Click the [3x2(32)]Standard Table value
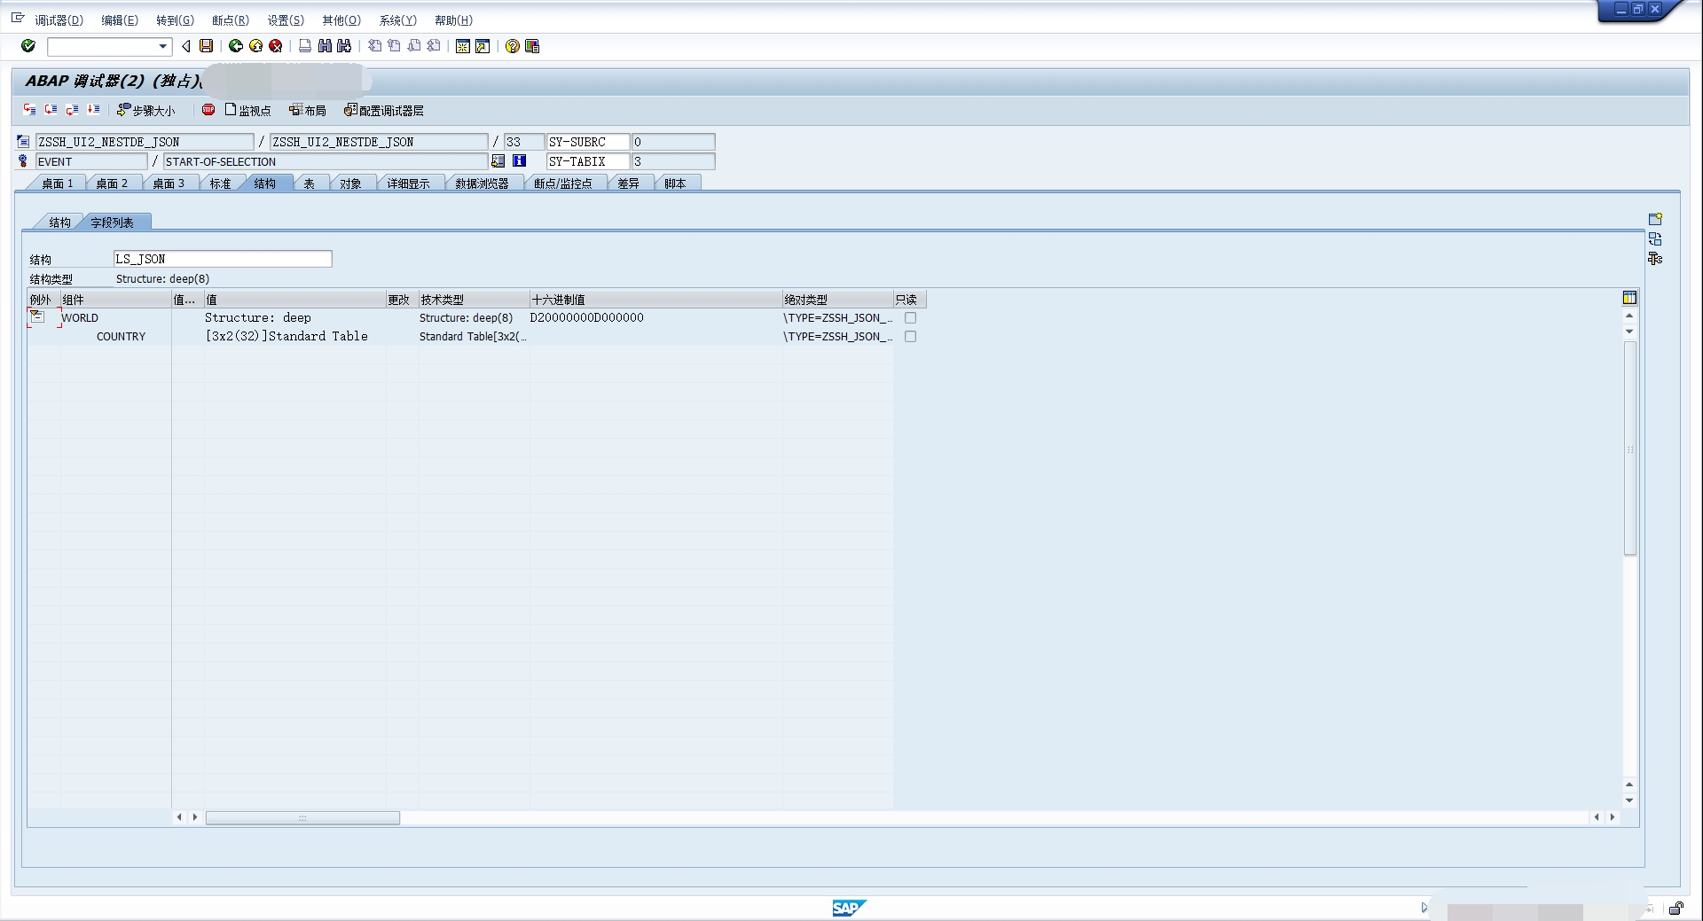1703x921 pixels. coord(286,336)
